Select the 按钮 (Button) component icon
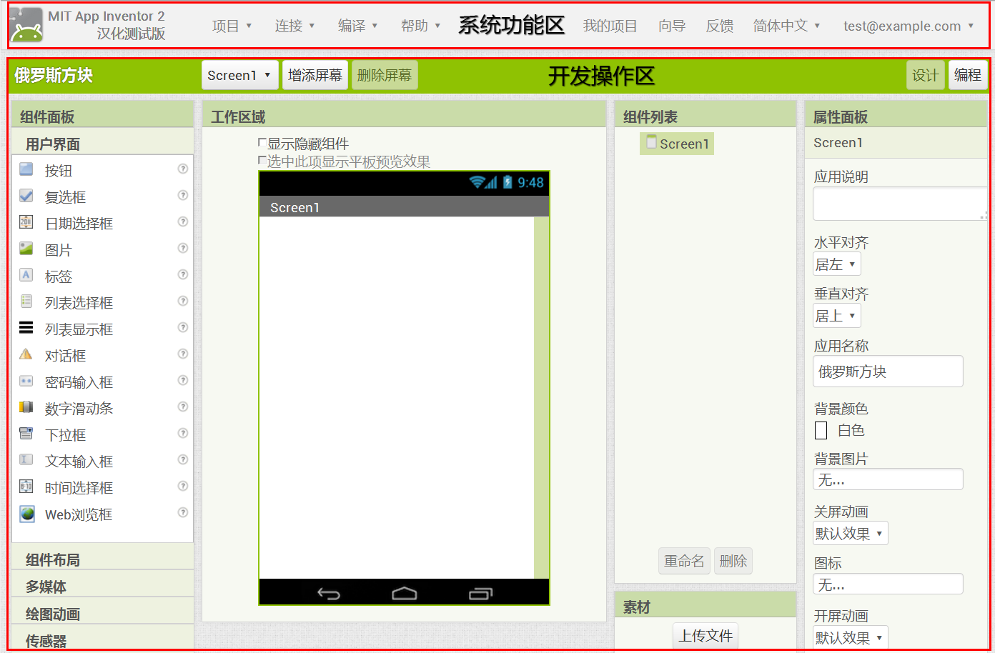This screenshot has width=995, height=653. (26, 170)
